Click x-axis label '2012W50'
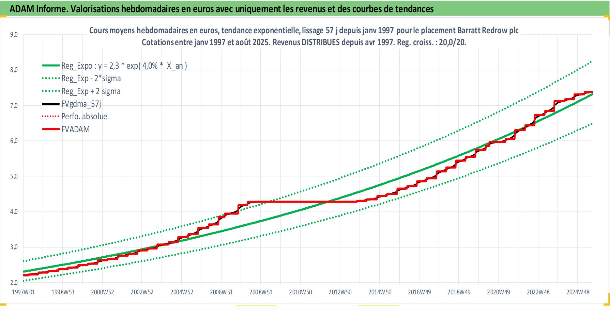 pyautogui.click(x=340, y=292)
